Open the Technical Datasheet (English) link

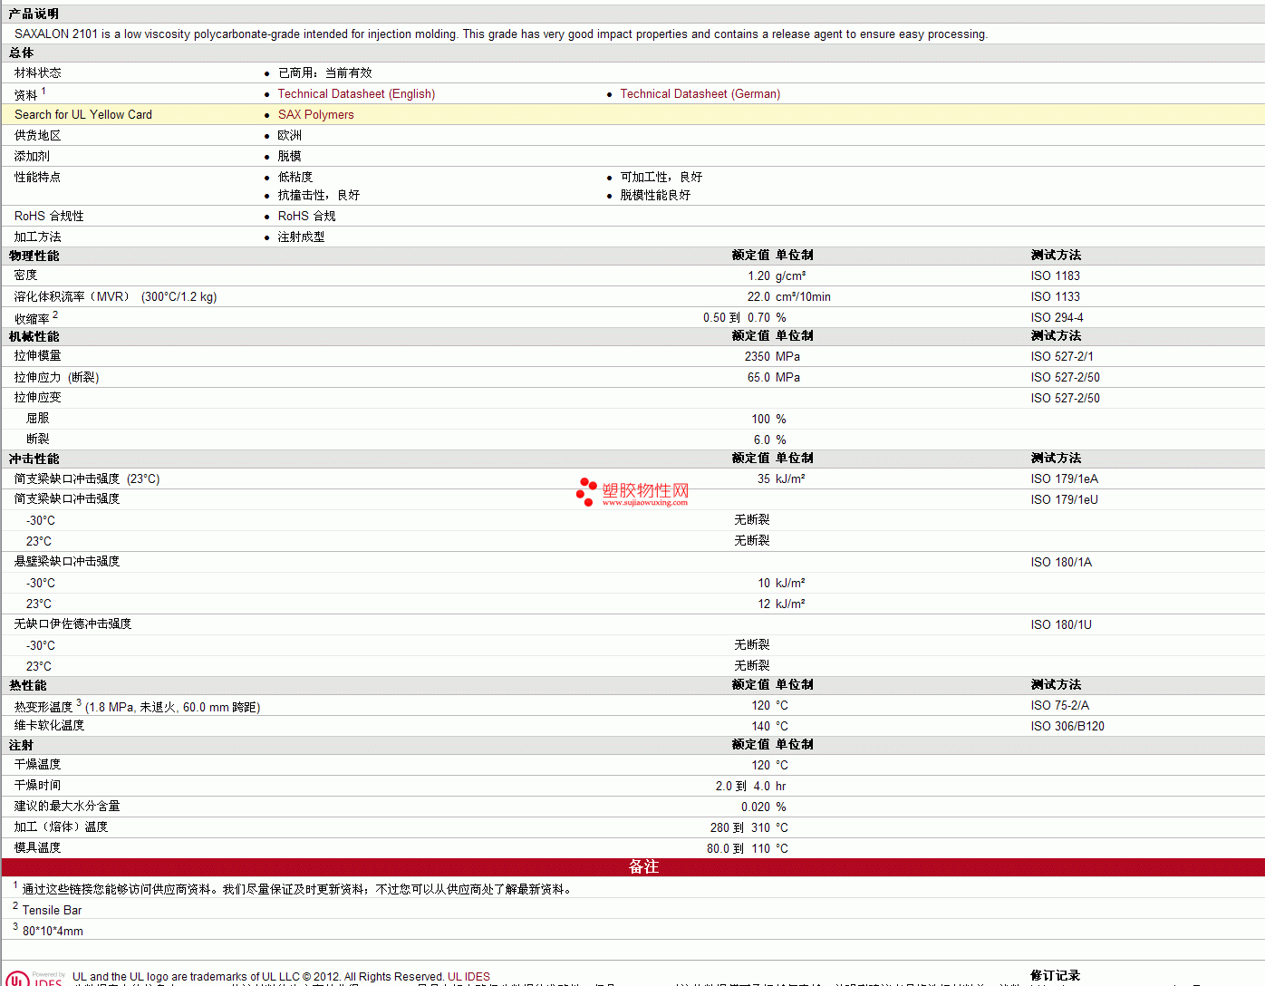(356, 93)
